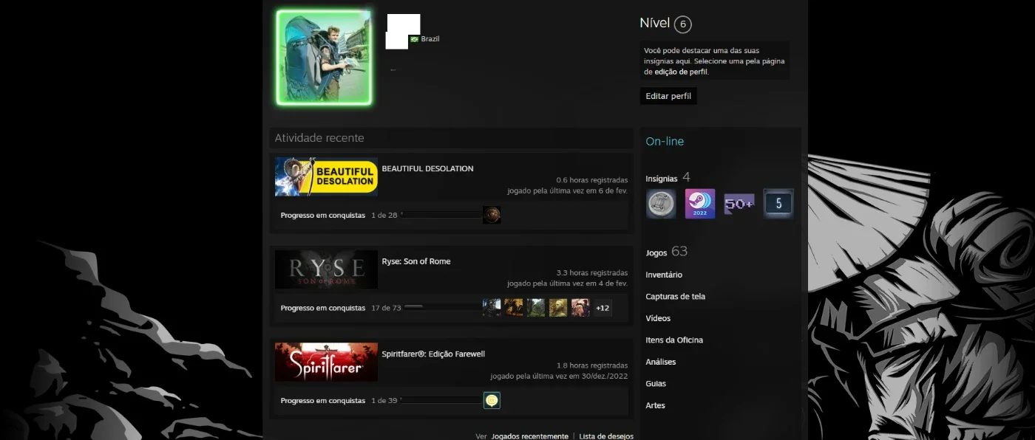The image size is (1035, 440).
Task: Click the '63' games count number
Action: [679, 252]
